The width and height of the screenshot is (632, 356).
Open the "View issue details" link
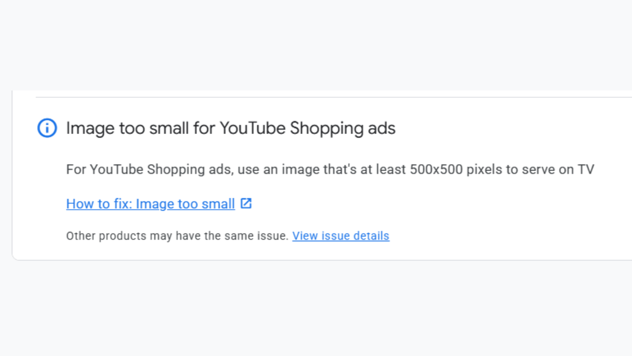pos(341,236)
